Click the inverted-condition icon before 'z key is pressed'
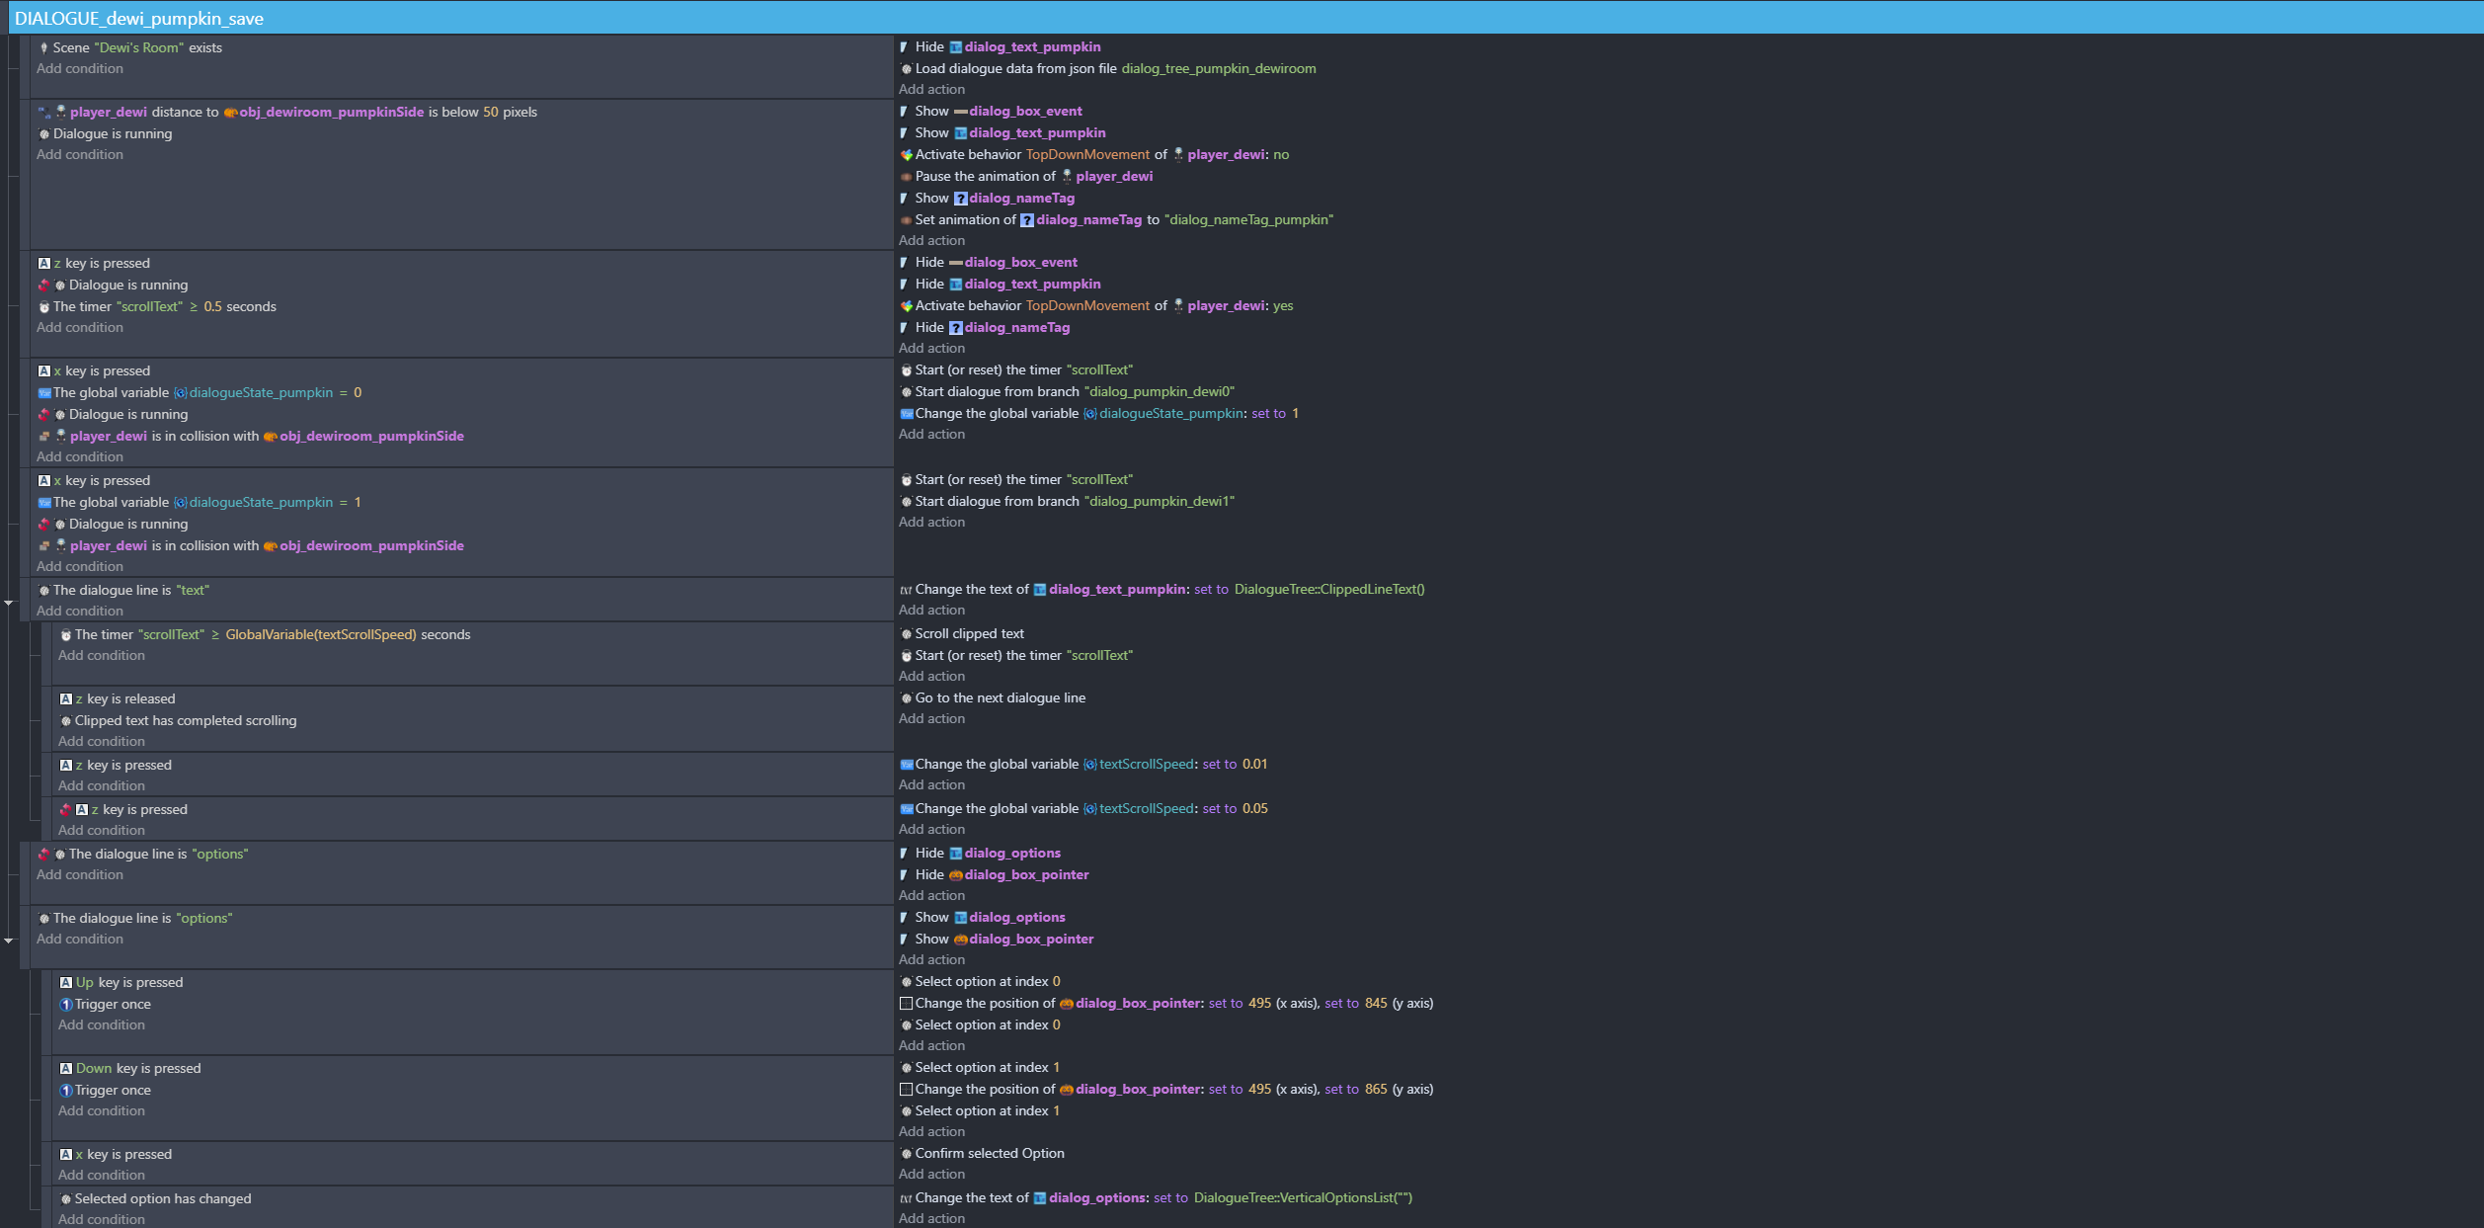This screenshot has height=1228, width=2484. point(66,810)
